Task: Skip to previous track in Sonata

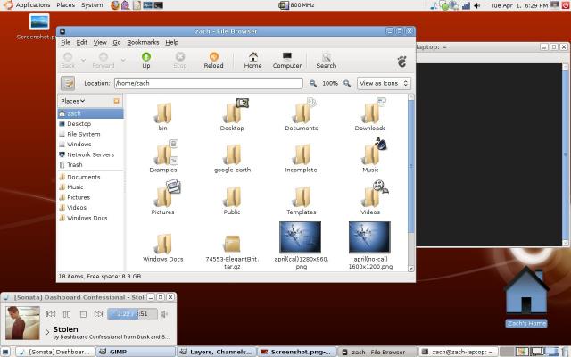Action: click(51, 314)
